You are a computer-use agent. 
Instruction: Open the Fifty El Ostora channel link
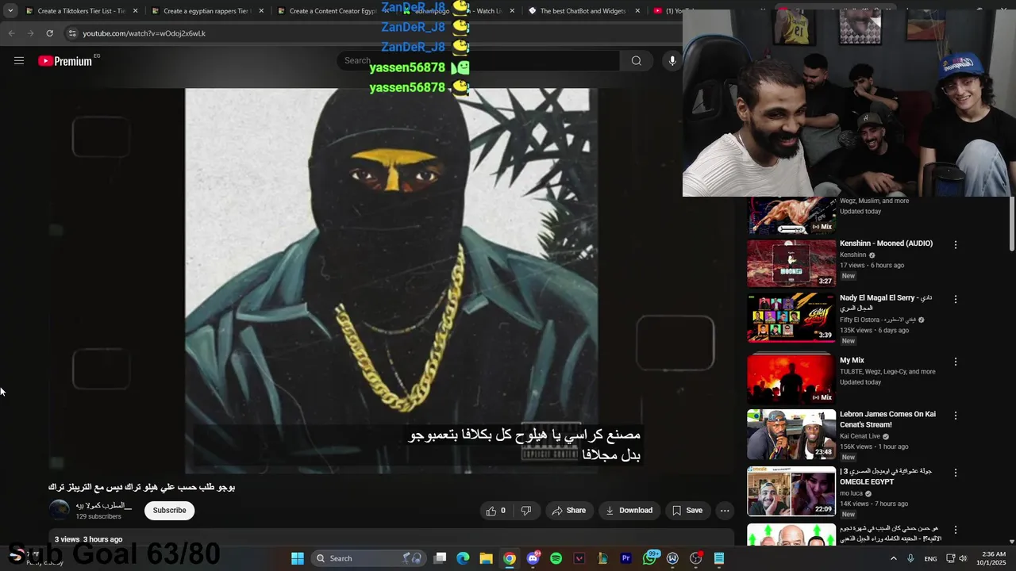tap(877, 320)
